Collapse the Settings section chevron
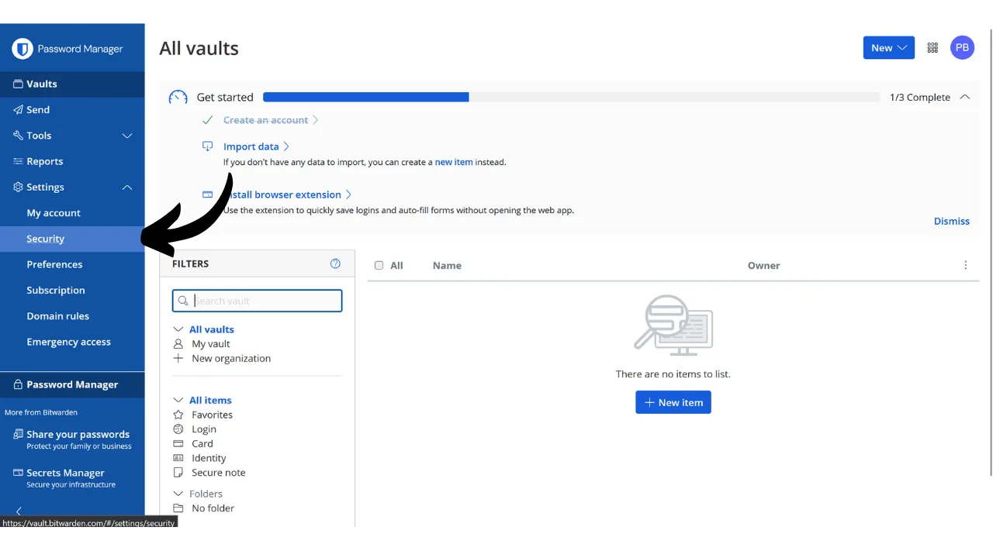 coord(127,187)
